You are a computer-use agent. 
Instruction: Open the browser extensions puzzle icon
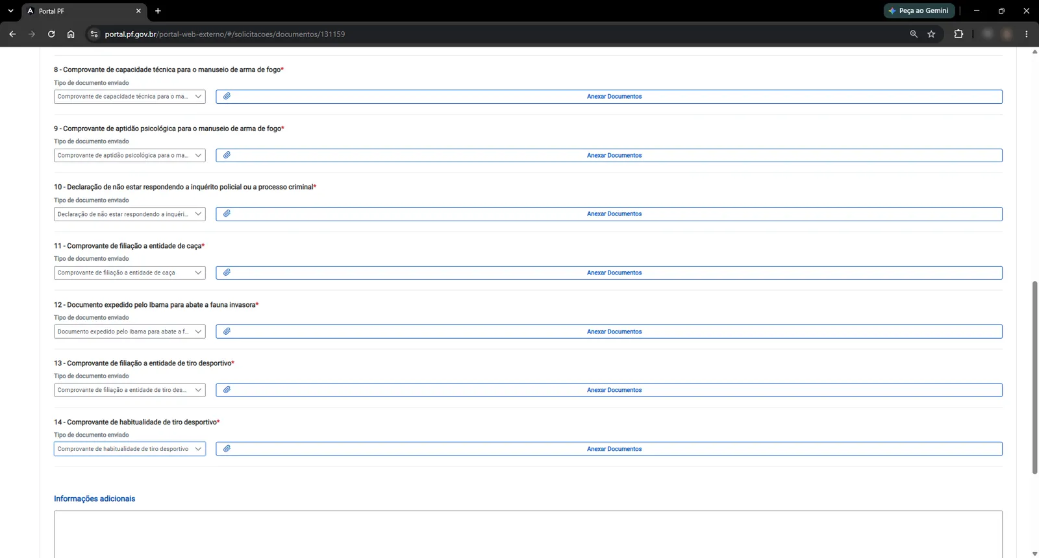tap(958, 34)
